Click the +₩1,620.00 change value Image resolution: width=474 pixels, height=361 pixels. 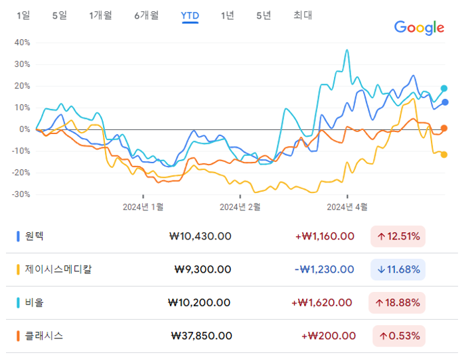click(321, 303)
